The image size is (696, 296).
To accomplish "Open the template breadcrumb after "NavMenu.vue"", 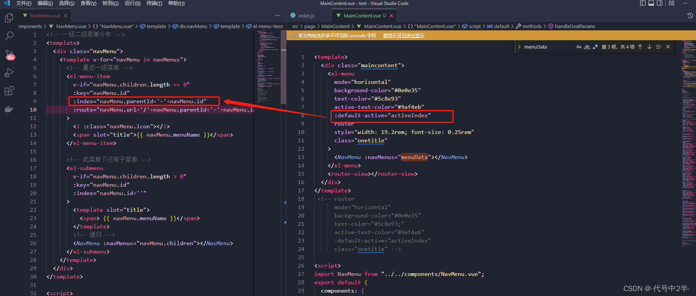I will point(153,26).
